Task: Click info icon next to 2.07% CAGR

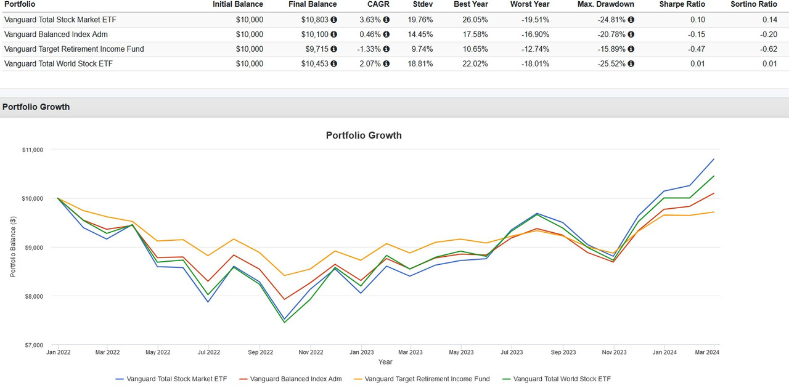Action: pos(386,63)
